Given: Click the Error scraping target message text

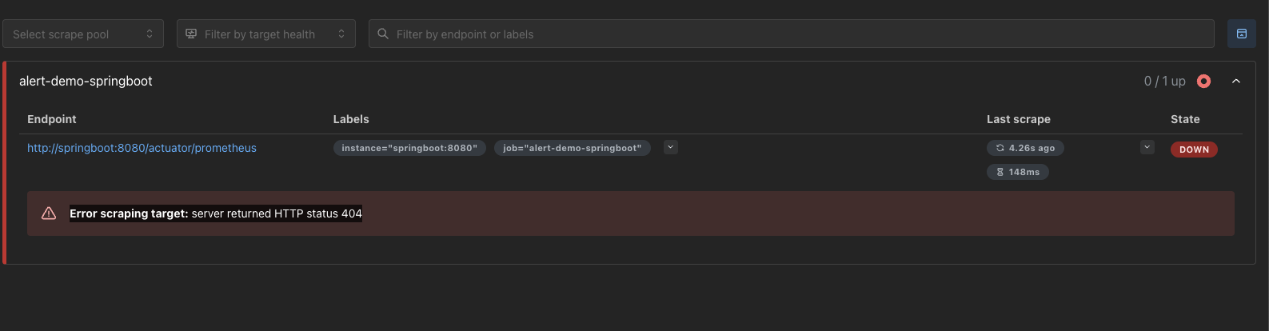Looking at the screenshot, I should pos(216,213).
